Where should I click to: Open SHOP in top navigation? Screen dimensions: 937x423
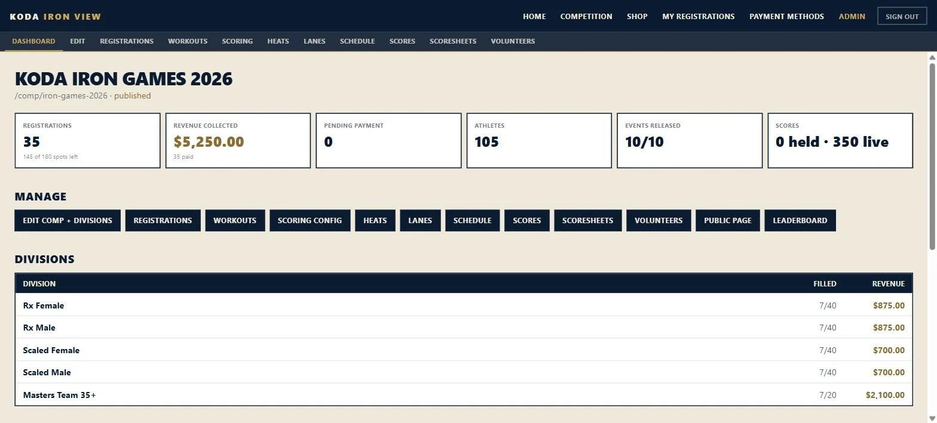pos(637,16)
